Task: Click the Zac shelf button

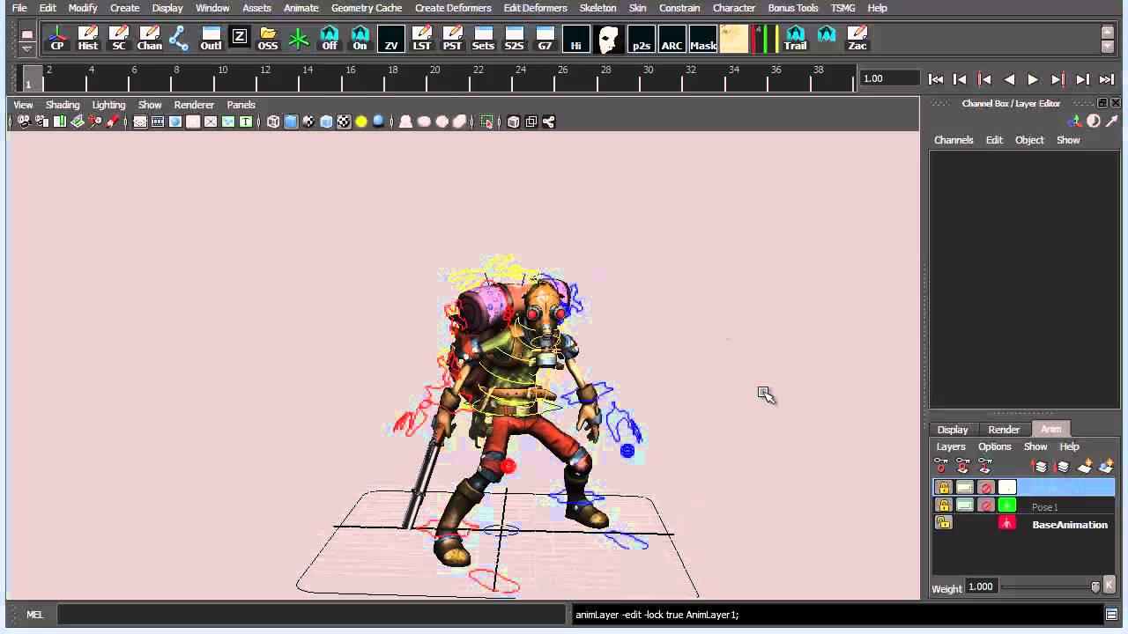Action: (857, 39)
